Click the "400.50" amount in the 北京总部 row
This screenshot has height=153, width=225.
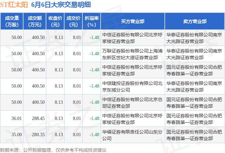click(38, 102)
